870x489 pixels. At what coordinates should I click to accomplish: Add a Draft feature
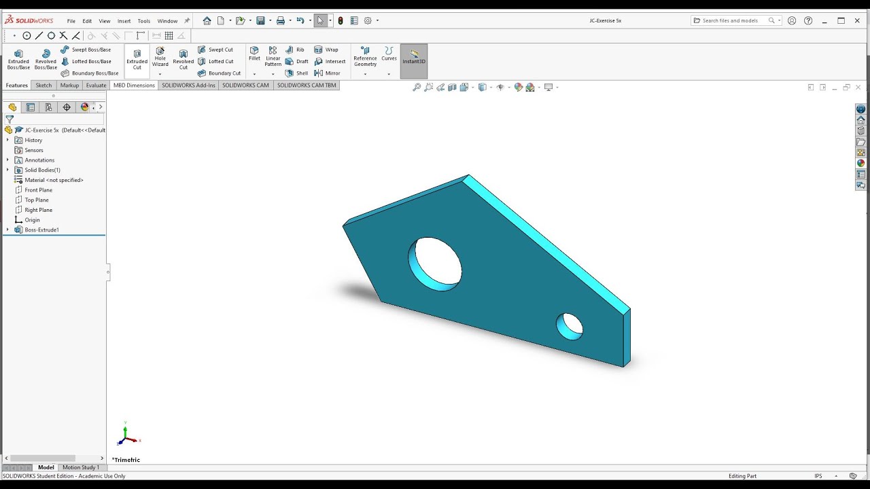[296, 61]
